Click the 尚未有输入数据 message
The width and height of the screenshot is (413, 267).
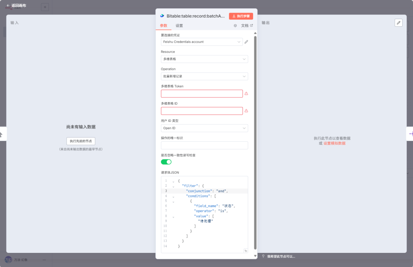(81, 127)
